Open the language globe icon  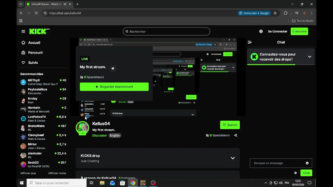261,31
